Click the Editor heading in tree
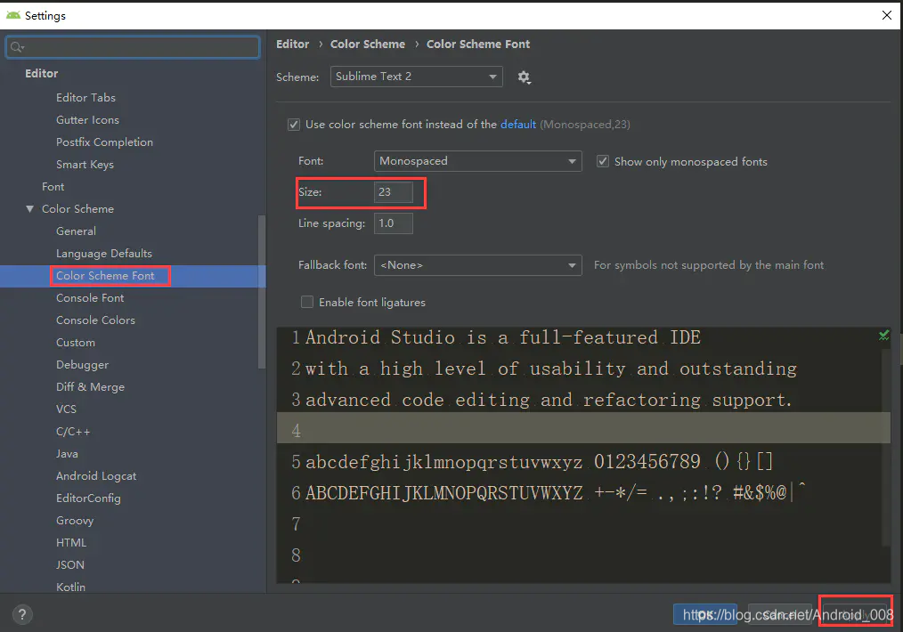 (42, 74)
